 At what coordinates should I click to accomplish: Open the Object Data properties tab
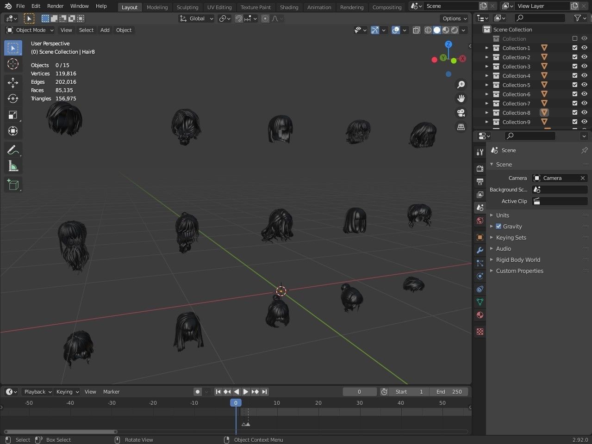(480, 302)
